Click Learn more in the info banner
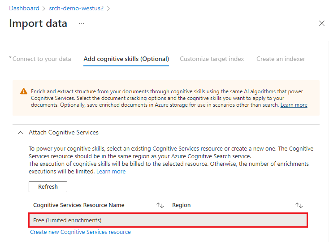The height and width of the screenshot is (242, 329). (x=294, y=105)
